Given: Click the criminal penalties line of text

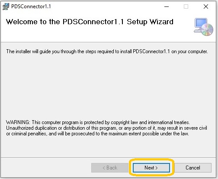Looking at the screenshot, I should (x=97, y=134).
